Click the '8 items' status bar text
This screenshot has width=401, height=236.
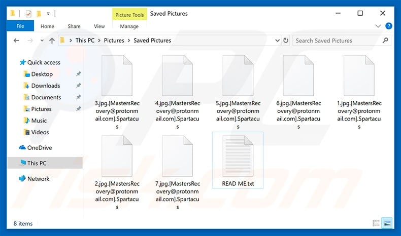click(x=23, y=223)
